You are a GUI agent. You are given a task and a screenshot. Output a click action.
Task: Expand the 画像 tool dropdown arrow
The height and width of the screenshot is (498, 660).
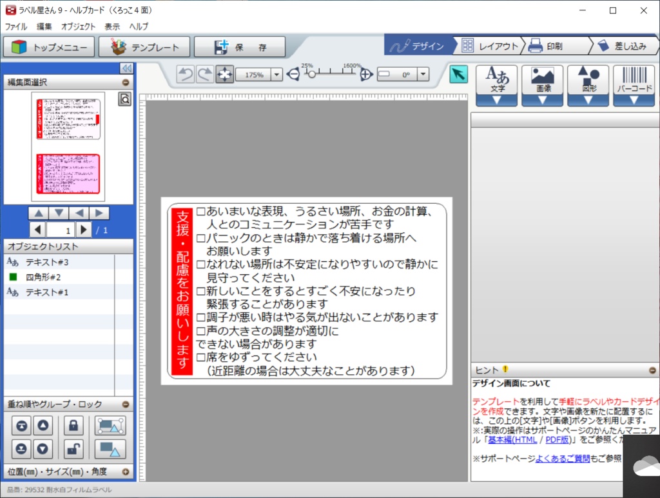click(x=543, y=100)
